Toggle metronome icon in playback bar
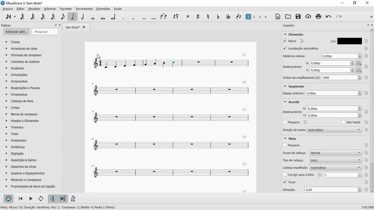 coord(73,199)
